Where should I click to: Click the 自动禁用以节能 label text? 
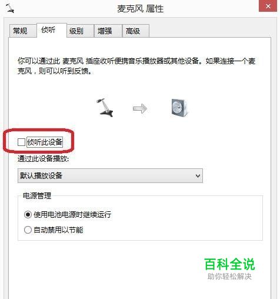pos(58,230)
